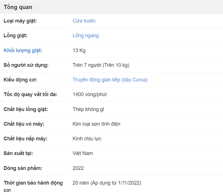Open the 'Lồng ngang' drum link

tap(86, 36)
